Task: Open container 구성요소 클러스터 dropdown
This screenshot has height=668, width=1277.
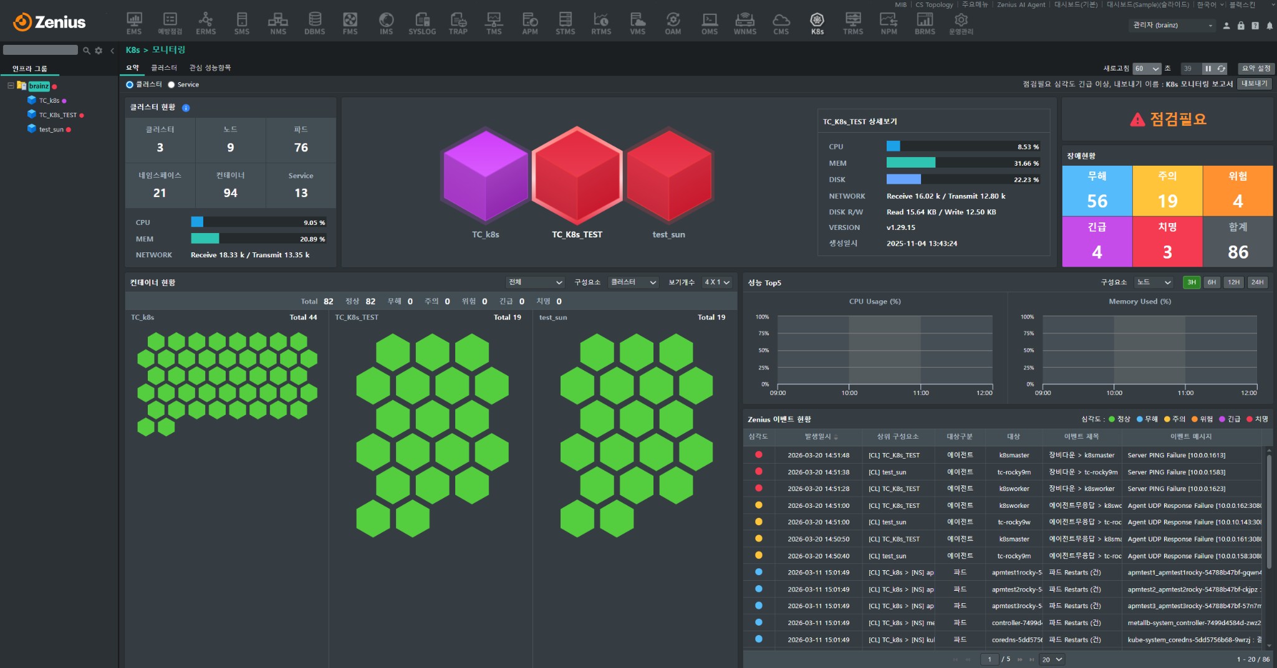Action: coord(633,282)
